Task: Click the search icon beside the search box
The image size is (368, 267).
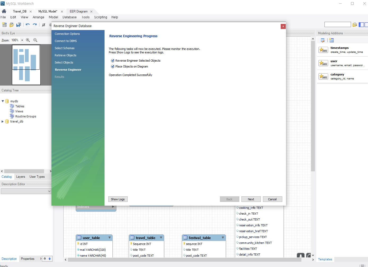Action: point(355,25)
